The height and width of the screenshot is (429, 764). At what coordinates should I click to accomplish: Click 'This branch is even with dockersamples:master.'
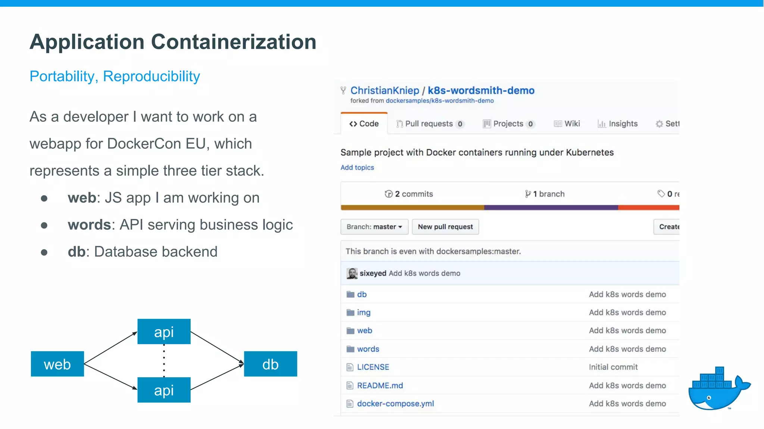433,251
